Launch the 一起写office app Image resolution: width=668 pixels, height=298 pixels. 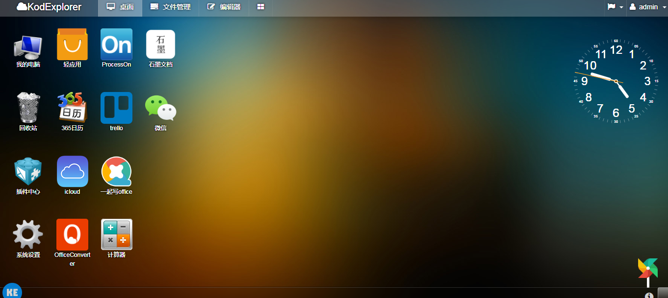[116, 171]
